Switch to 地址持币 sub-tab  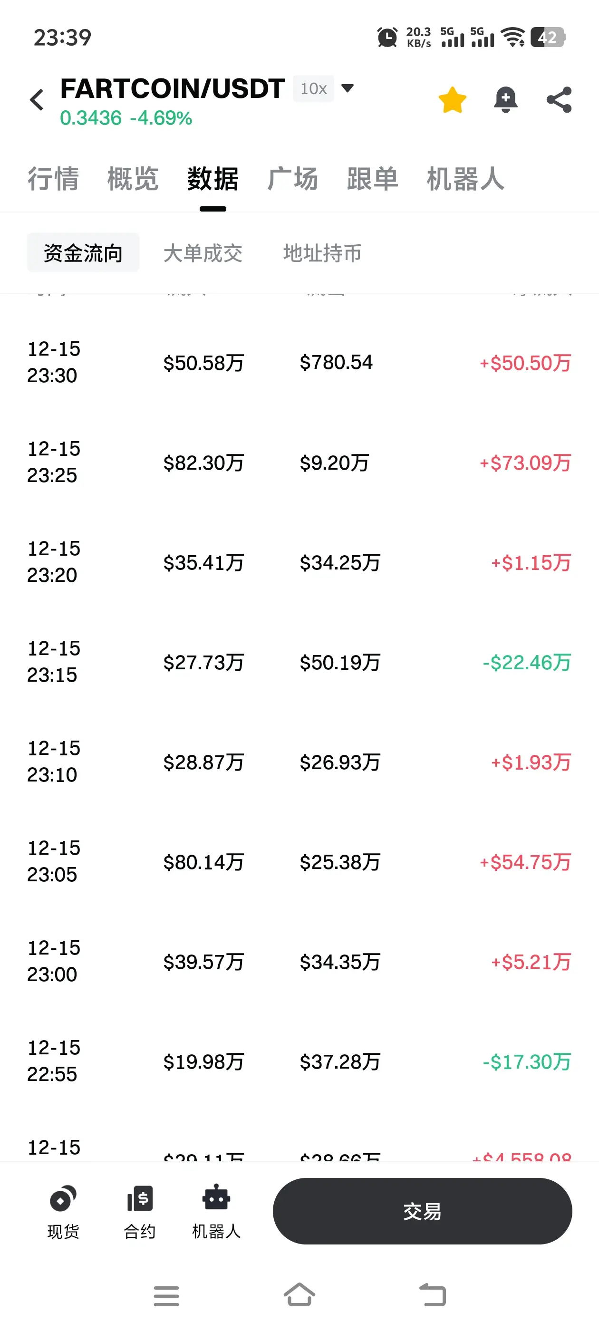point(322,253)
